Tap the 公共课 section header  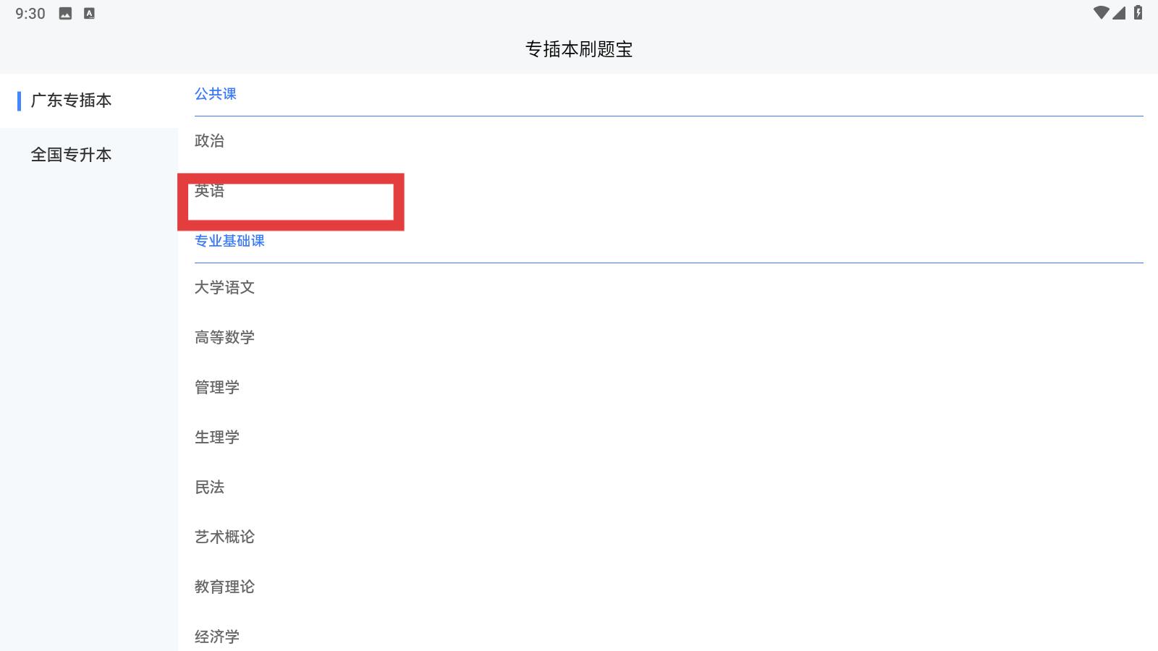216,94
